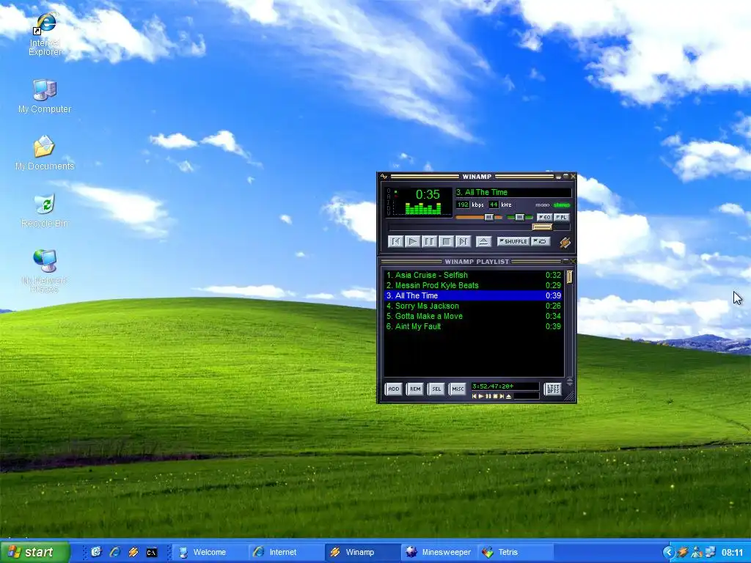
Task: Expand hidden system tray icons arrow
Action: tap(669, 552)
